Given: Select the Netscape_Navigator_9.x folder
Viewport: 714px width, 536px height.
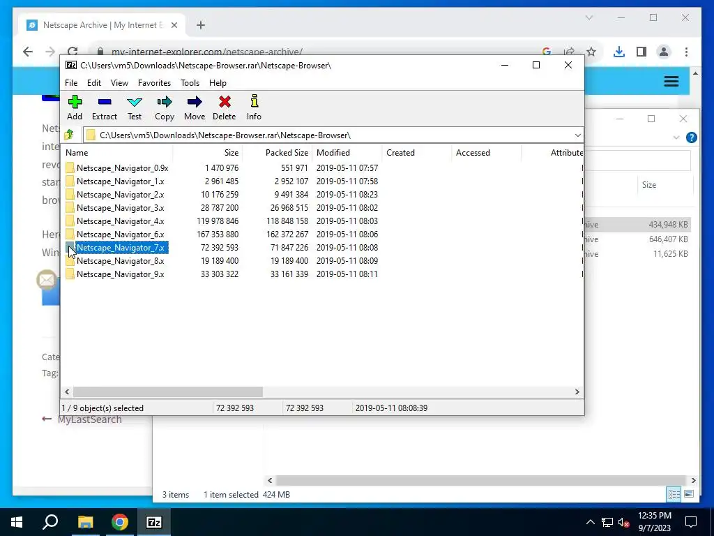Looking at the screenshot, I should click(x=120, y=274).
